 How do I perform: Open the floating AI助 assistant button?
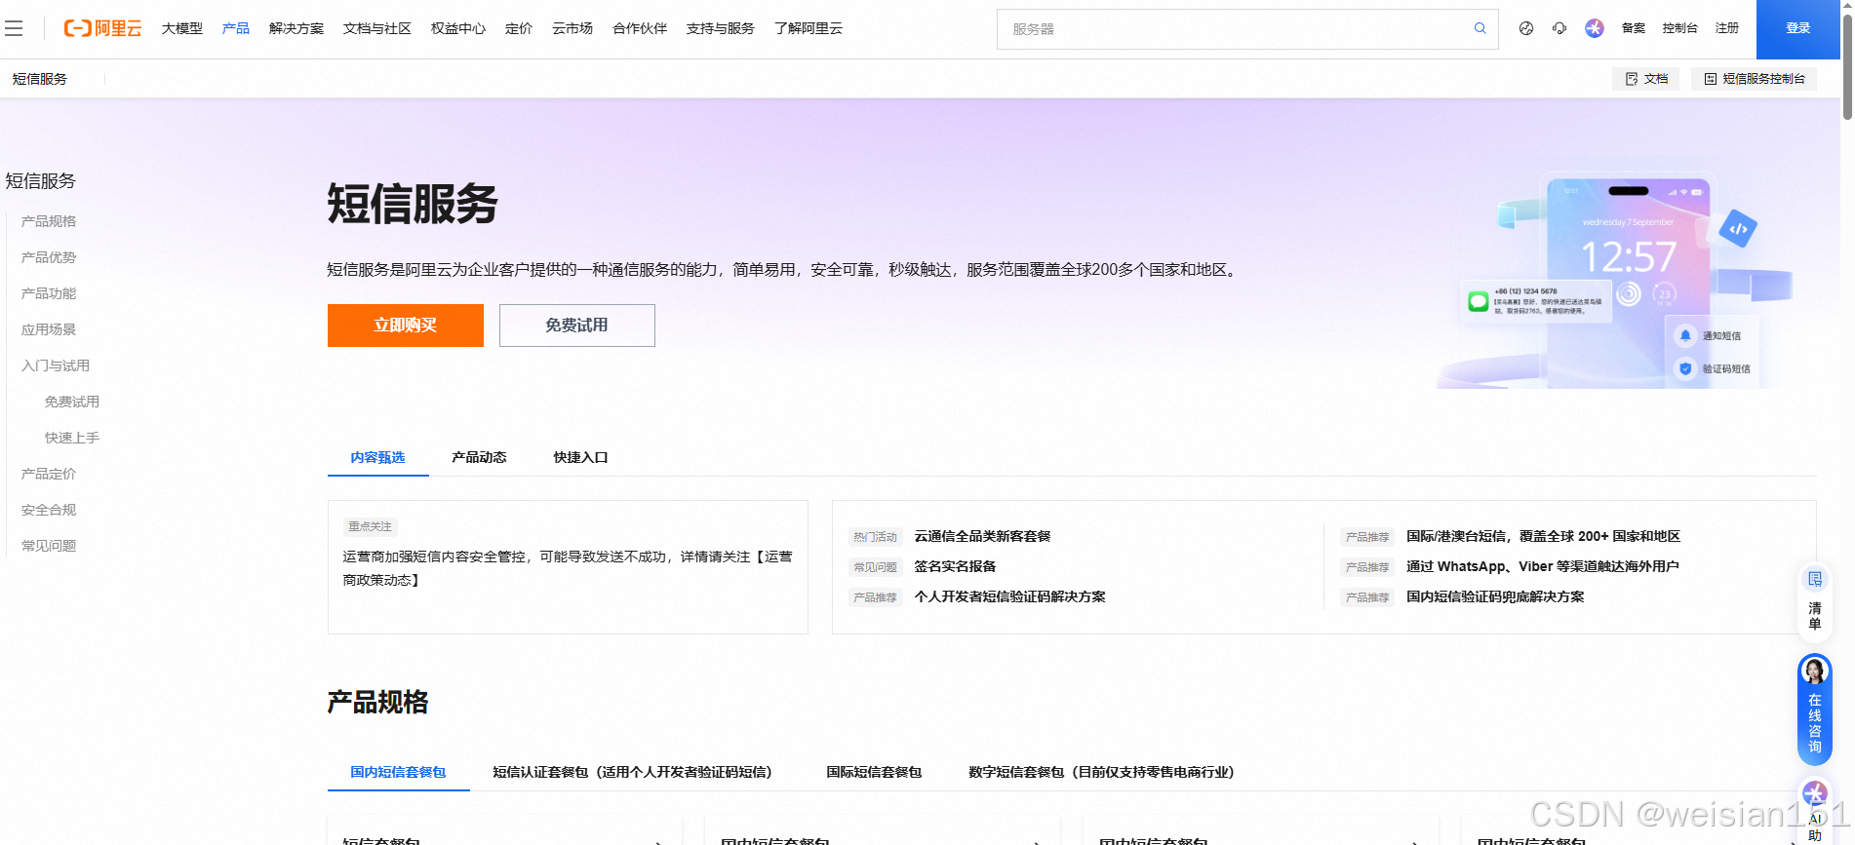(1815, 812)
